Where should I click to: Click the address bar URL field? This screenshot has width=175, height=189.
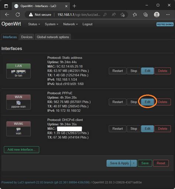[x=79, y=15]
